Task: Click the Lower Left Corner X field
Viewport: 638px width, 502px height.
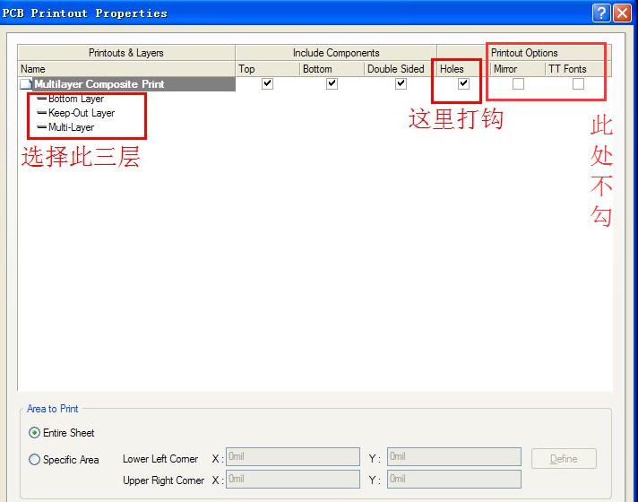Action: tap(292, 457)
